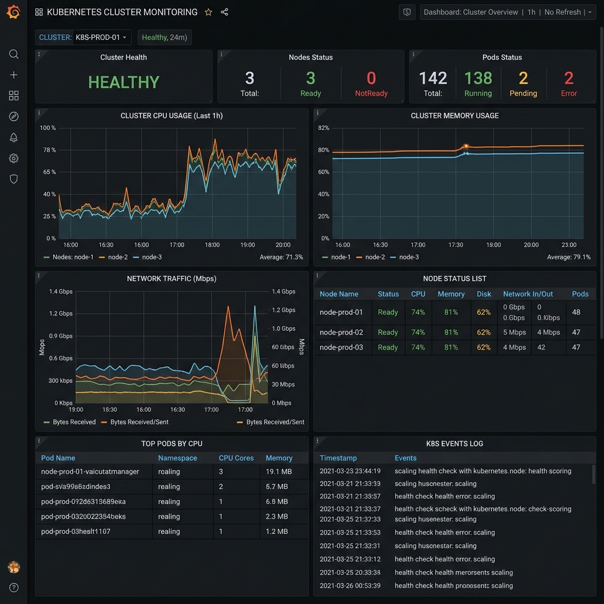
Task: Sort node table by Node Name column
Action: 339,294
